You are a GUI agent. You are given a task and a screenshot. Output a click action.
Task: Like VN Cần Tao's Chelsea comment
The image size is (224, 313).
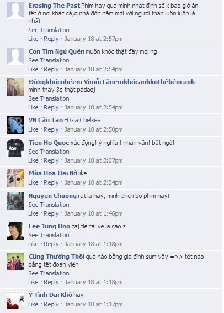coord(33,129)
